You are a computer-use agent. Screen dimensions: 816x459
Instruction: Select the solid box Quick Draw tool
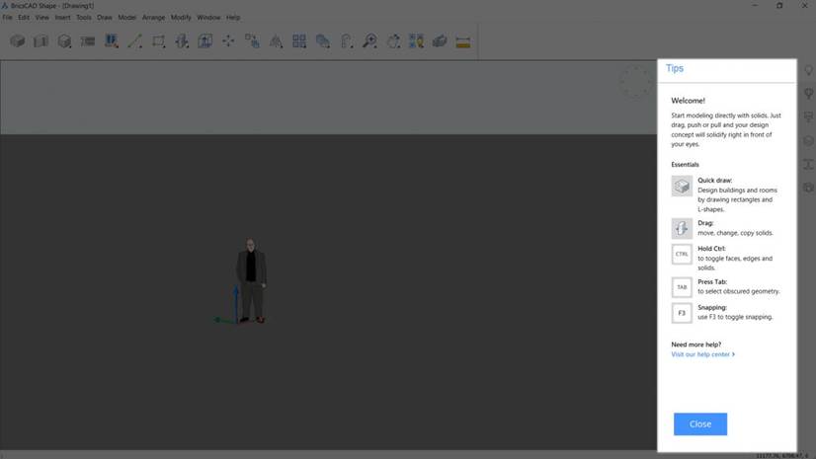(17, 41)
